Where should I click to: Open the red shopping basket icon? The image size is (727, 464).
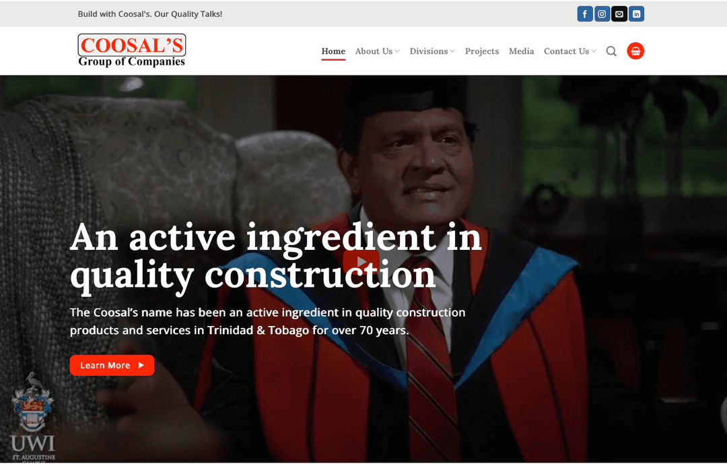point(635,51)
